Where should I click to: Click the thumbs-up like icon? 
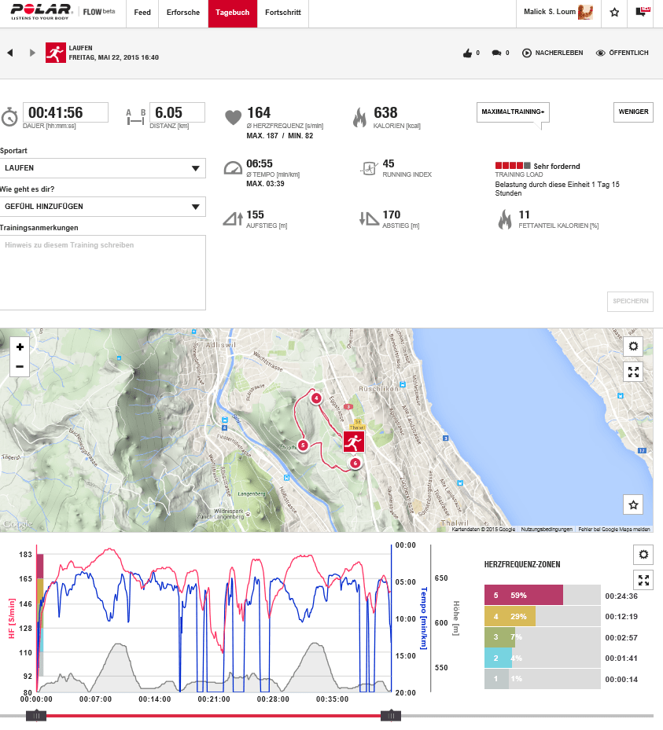467,53
